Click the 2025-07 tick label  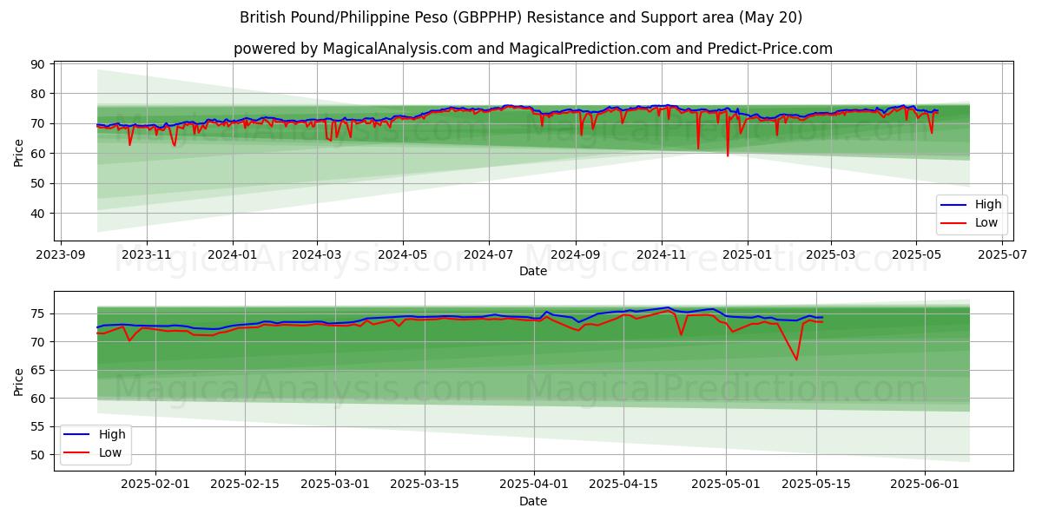tap(1002, 254)
